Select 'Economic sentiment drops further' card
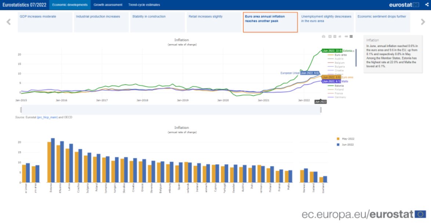The height and width of the screenshot is (223, 431). click(383, 22)
